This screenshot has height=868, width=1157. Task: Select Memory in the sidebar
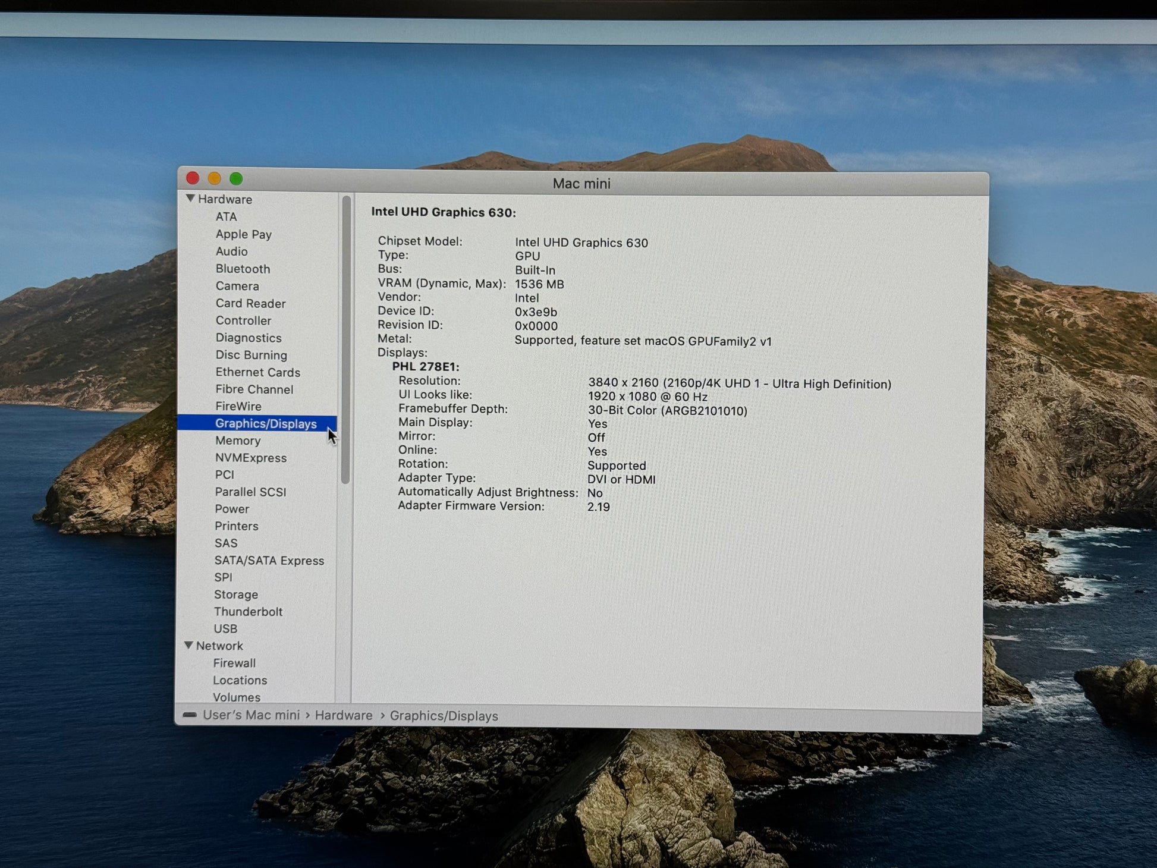click(x=238, y=441)
